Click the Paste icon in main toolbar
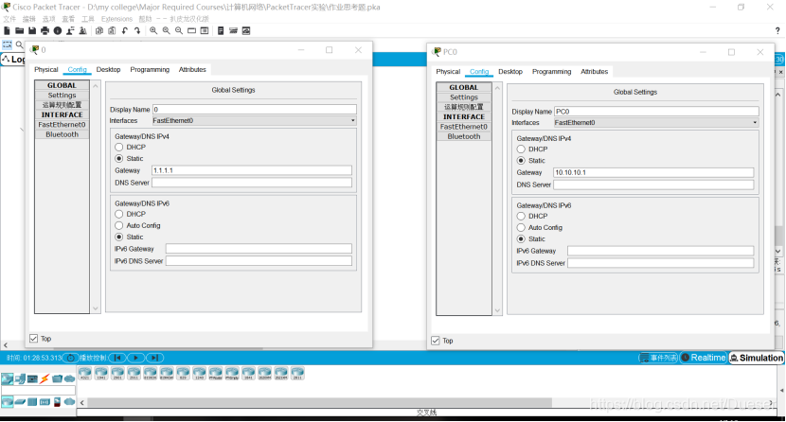Screen dimensions: 786x422 click(x=112, y=30)
